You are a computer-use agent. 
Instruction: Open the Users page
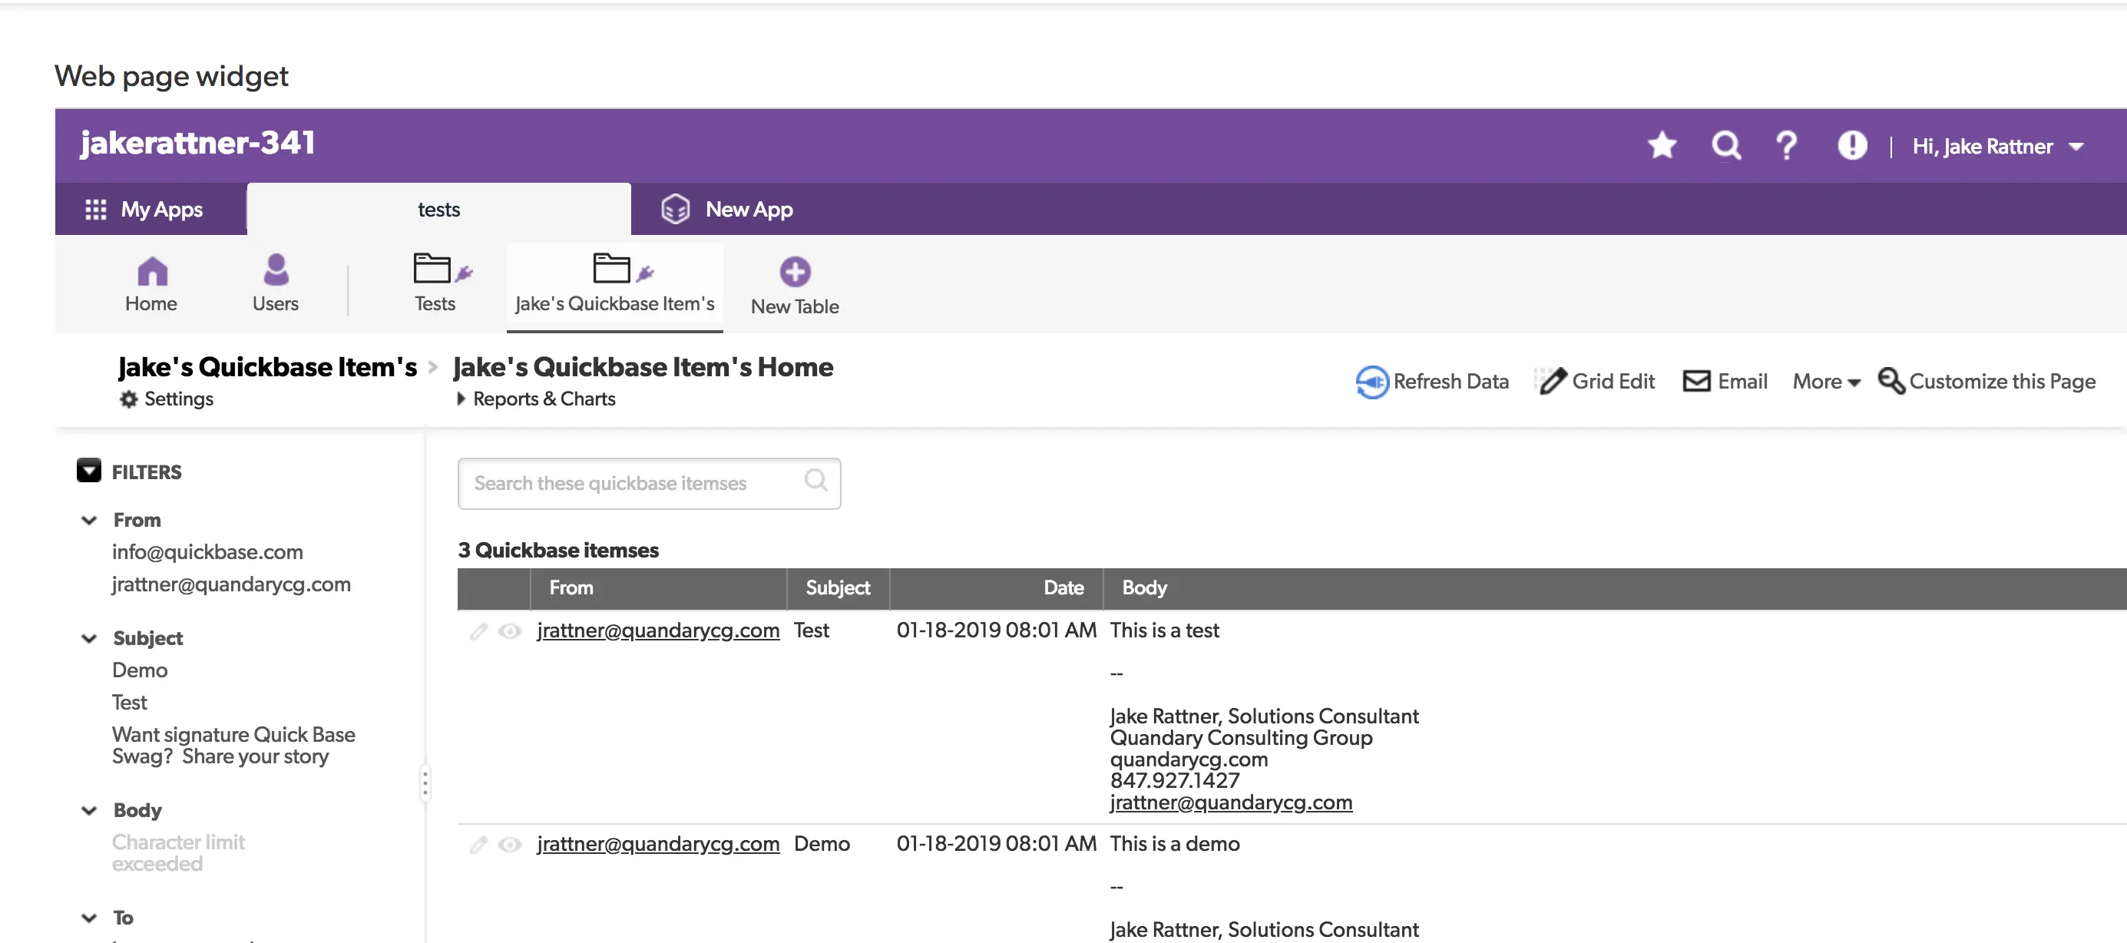pyautogui.click(x=275, y=284)
